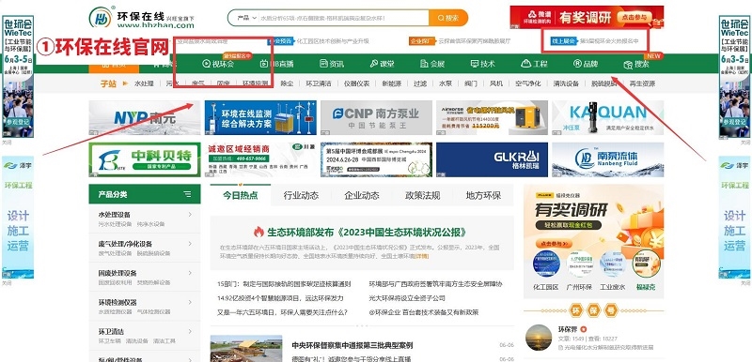Open 视环会 from the green nav bar
752x362 pixels.
(x=218, y=64)
